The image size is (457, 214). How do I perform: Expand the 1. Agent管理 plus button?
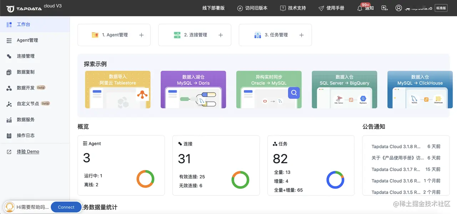coord(141,35)
